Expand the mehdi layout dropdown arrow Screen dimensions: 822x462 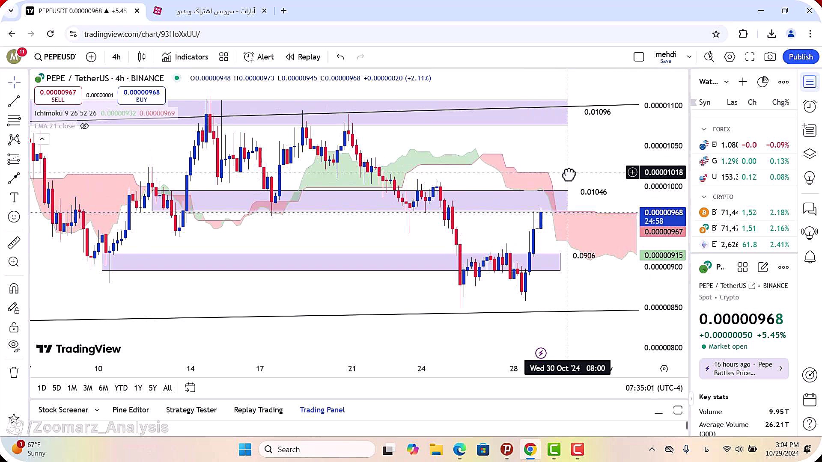[x=689, y=57]
